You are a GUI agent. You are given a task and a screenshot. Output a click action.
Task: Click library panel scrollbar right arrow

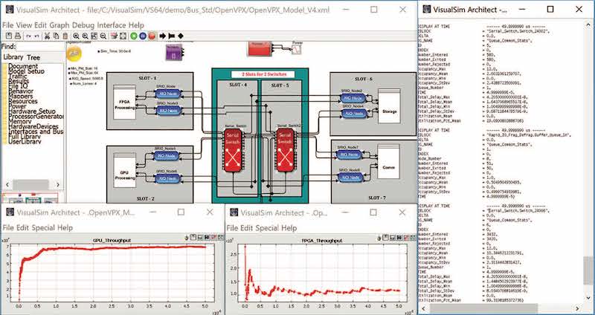tap(58, 184)
